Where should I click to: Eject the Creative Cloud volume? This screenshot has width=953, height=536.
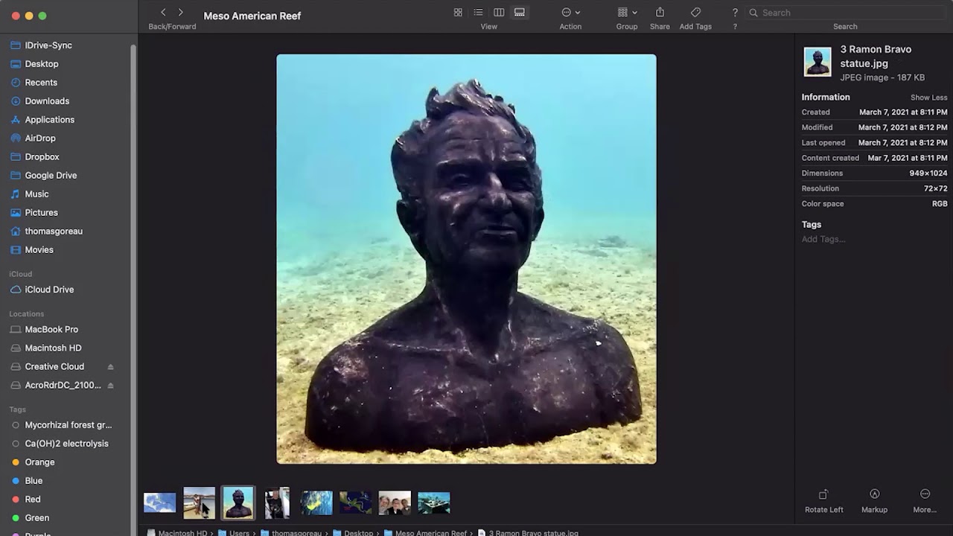click(110, 367)
